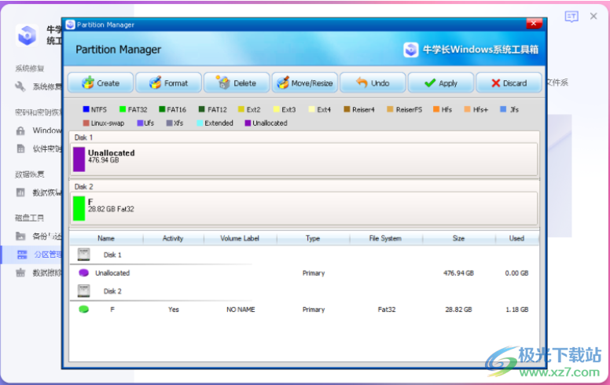Undo the last partition operation
610x385 pixels.
pos(373,82)
